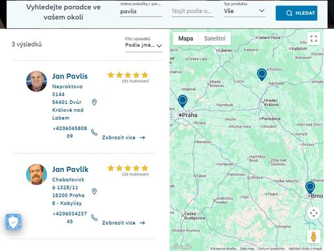This screenshot has height=251, width=334.
Task: Click 'Zobrazit více' for Jan Pavlis
Action: point(123,137)
